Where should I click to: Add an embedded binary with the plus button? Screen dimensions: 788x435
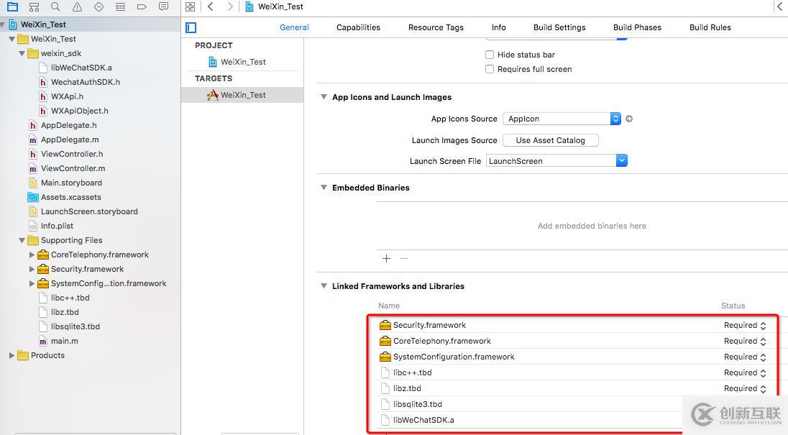click(387, 258)
